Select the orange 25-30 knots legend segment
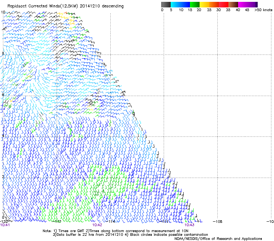 coord(214,4)
